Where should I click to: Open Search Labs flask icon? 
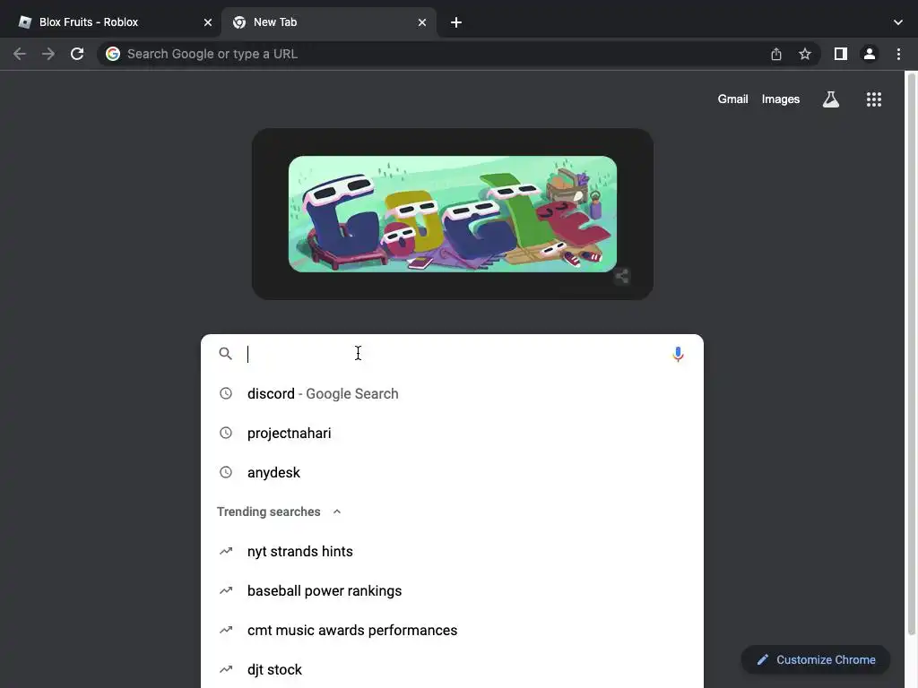(x=831, y=99)
